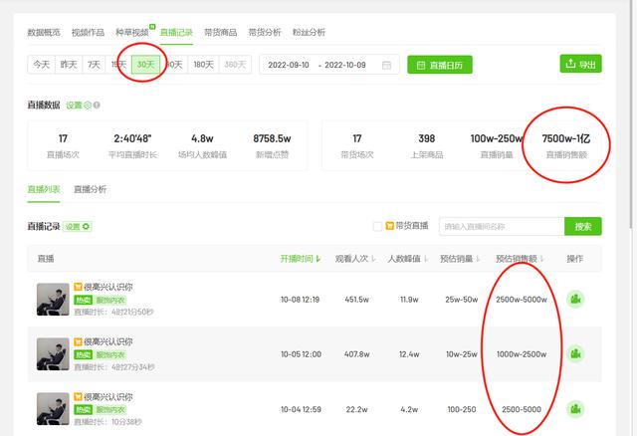
Task: Open the 直播分析 sub-tab
Action: [x=90, y=189]
